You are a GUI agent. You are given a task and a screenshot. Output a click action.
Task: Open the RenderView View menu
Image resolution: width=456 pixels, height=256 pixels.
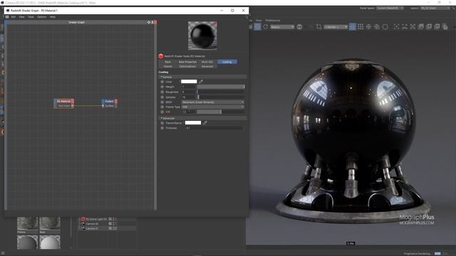point(259,21)
